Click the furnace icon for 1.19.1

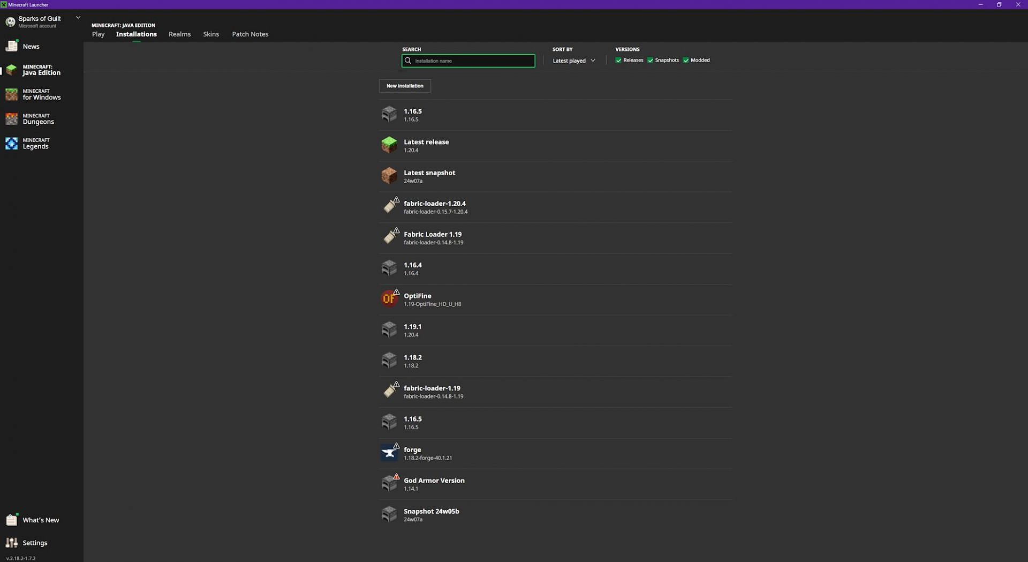[x=389, y=329]
